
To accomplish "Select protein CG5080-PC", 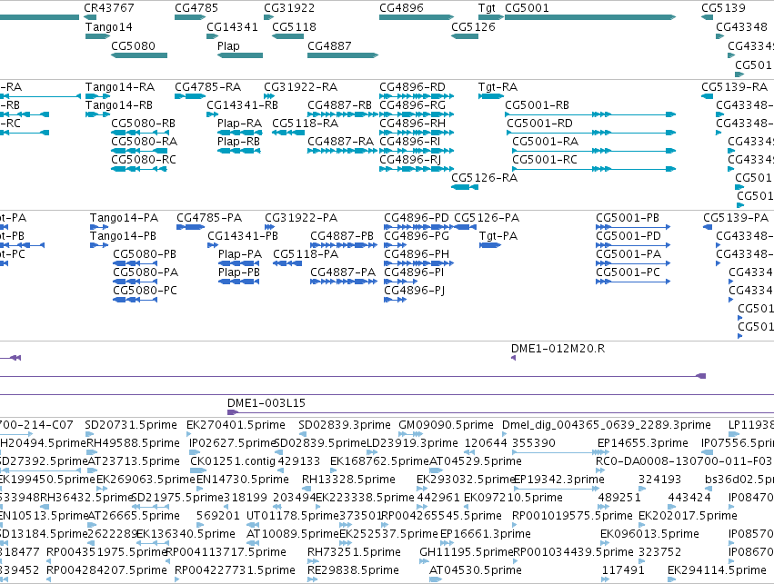I will coord(136,300).
